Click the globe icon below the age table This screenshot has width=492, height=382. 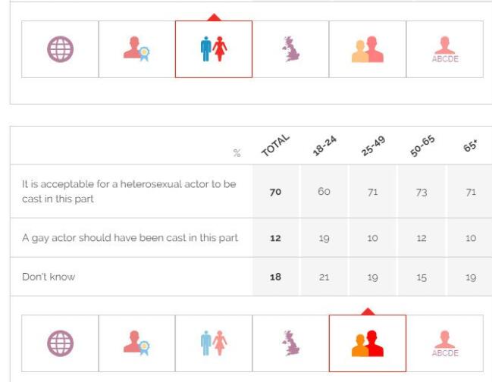click(x=60, y=343)
